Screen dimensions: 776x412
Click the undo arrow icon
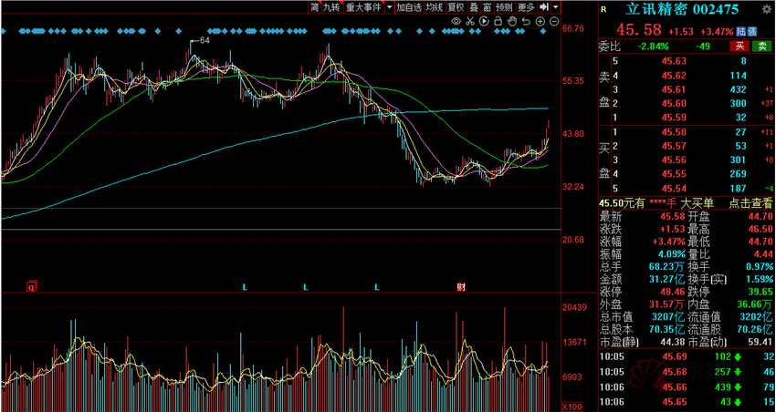526,21
